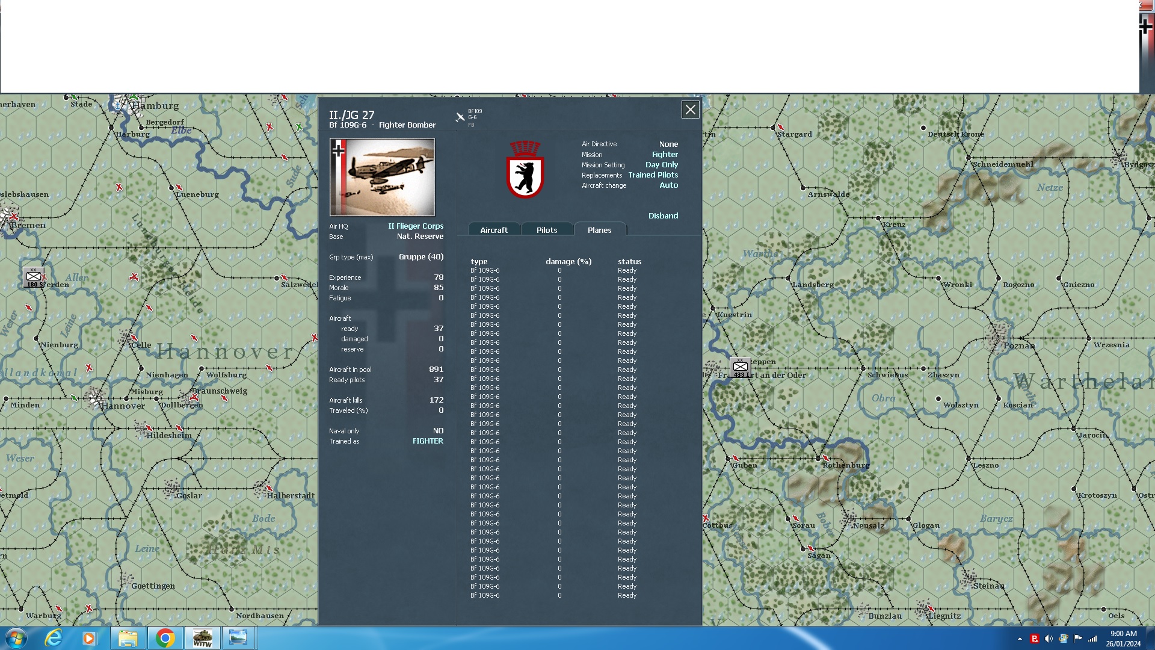Toggle Aircraft change from Auto
Screen dimensions: 1155x650
670,185
